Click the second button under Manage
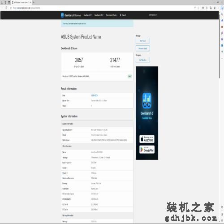The height and width of the screenshot is (224, 224). click(143, 48)
